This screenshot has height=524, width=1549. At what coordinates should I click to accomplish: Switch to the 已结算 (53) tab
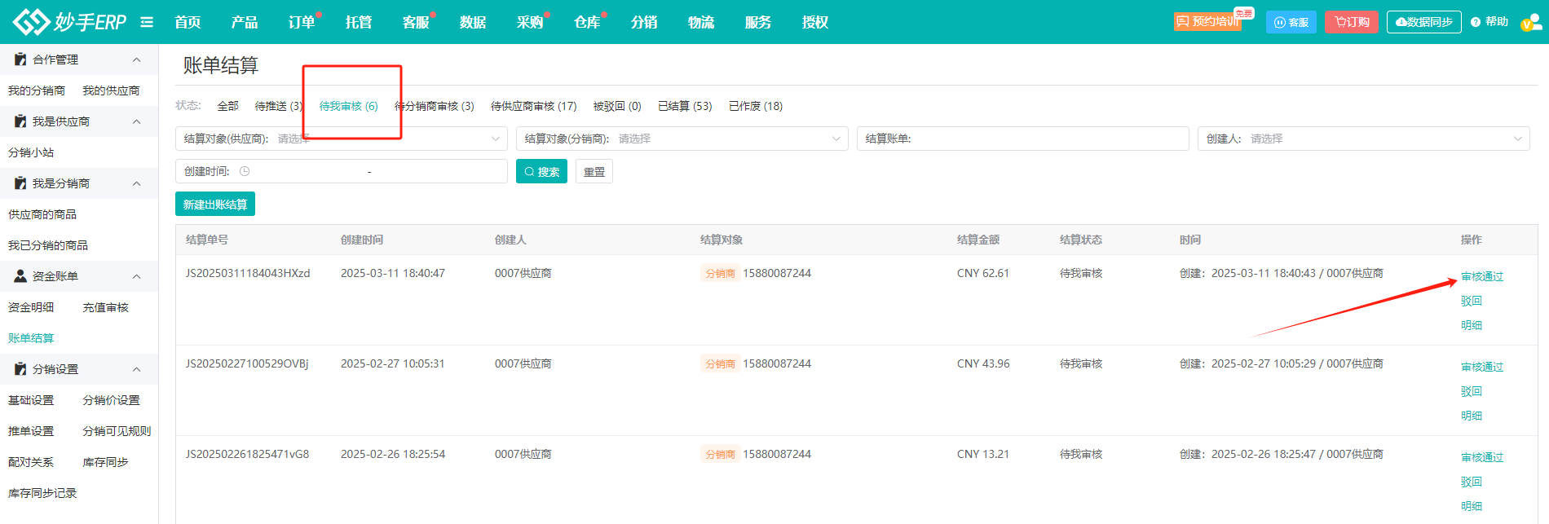pyautogui.click(x=685, y=106)
